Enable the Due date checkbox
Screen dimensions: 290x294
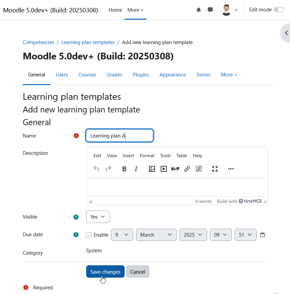pos(89,235)
